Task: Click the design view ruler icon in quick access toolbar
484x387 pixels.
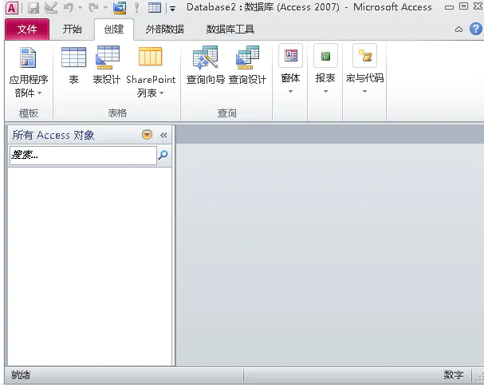Action: 51,8
